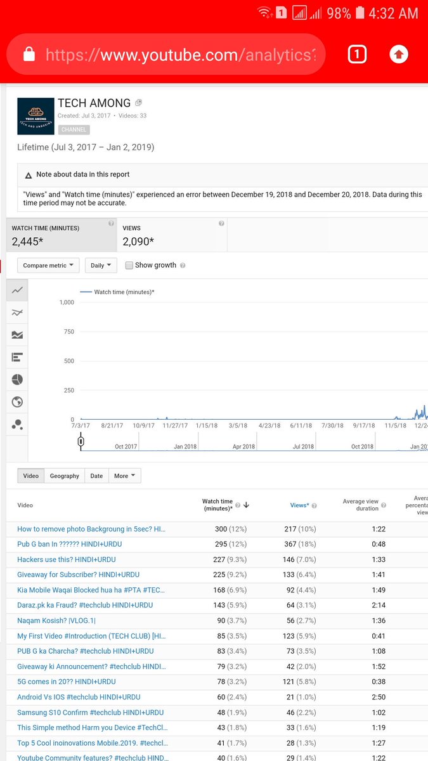The width and height of the screenshot is (428, 761).
Task: Switch to the Geography tab
Action: [65, 476]
